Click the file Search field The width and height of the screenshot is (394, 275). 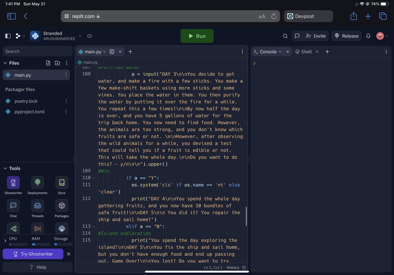click(38, 51)
